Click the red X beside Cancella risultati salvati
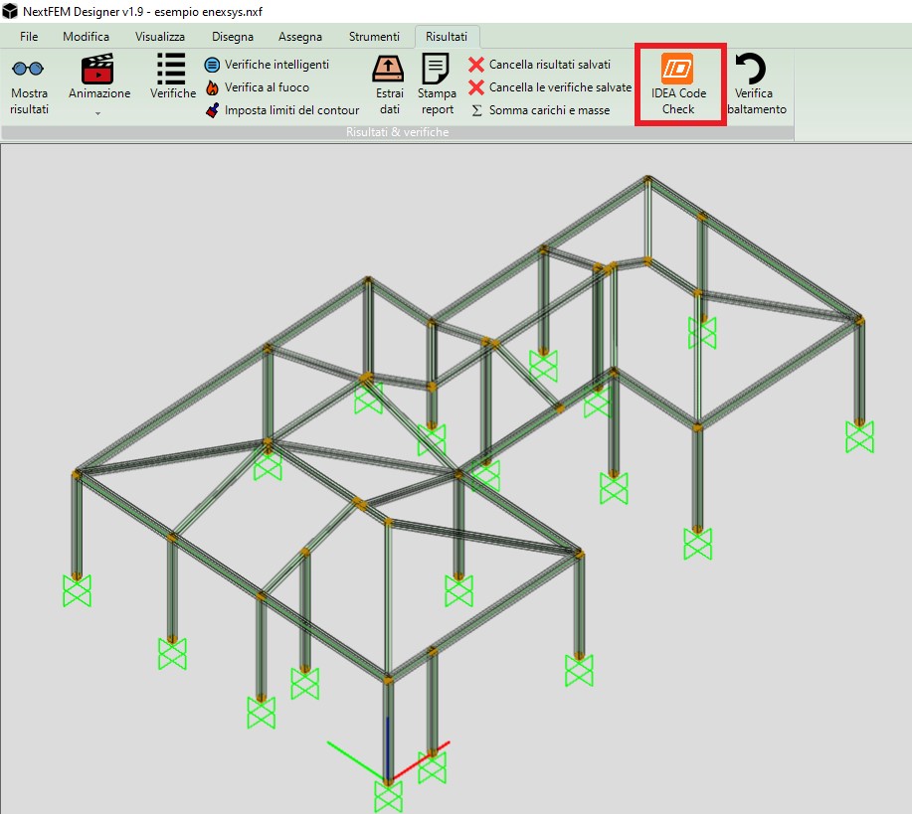The image size is (912, 814). [476, 65]
